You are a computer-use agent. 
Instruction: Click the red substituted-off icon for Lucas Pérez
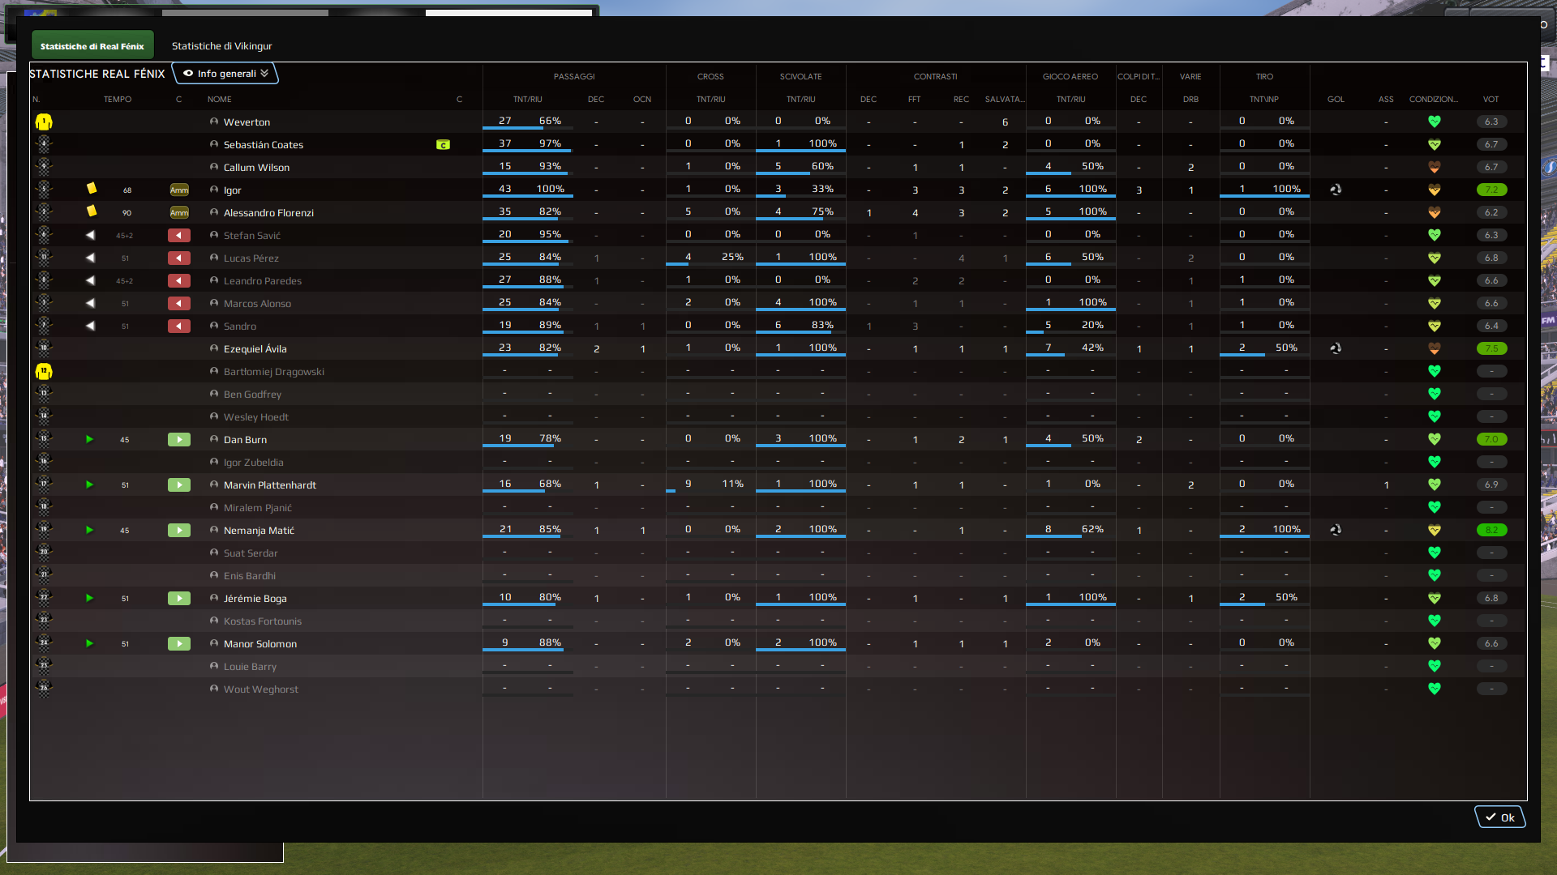(x=179, y=258)
